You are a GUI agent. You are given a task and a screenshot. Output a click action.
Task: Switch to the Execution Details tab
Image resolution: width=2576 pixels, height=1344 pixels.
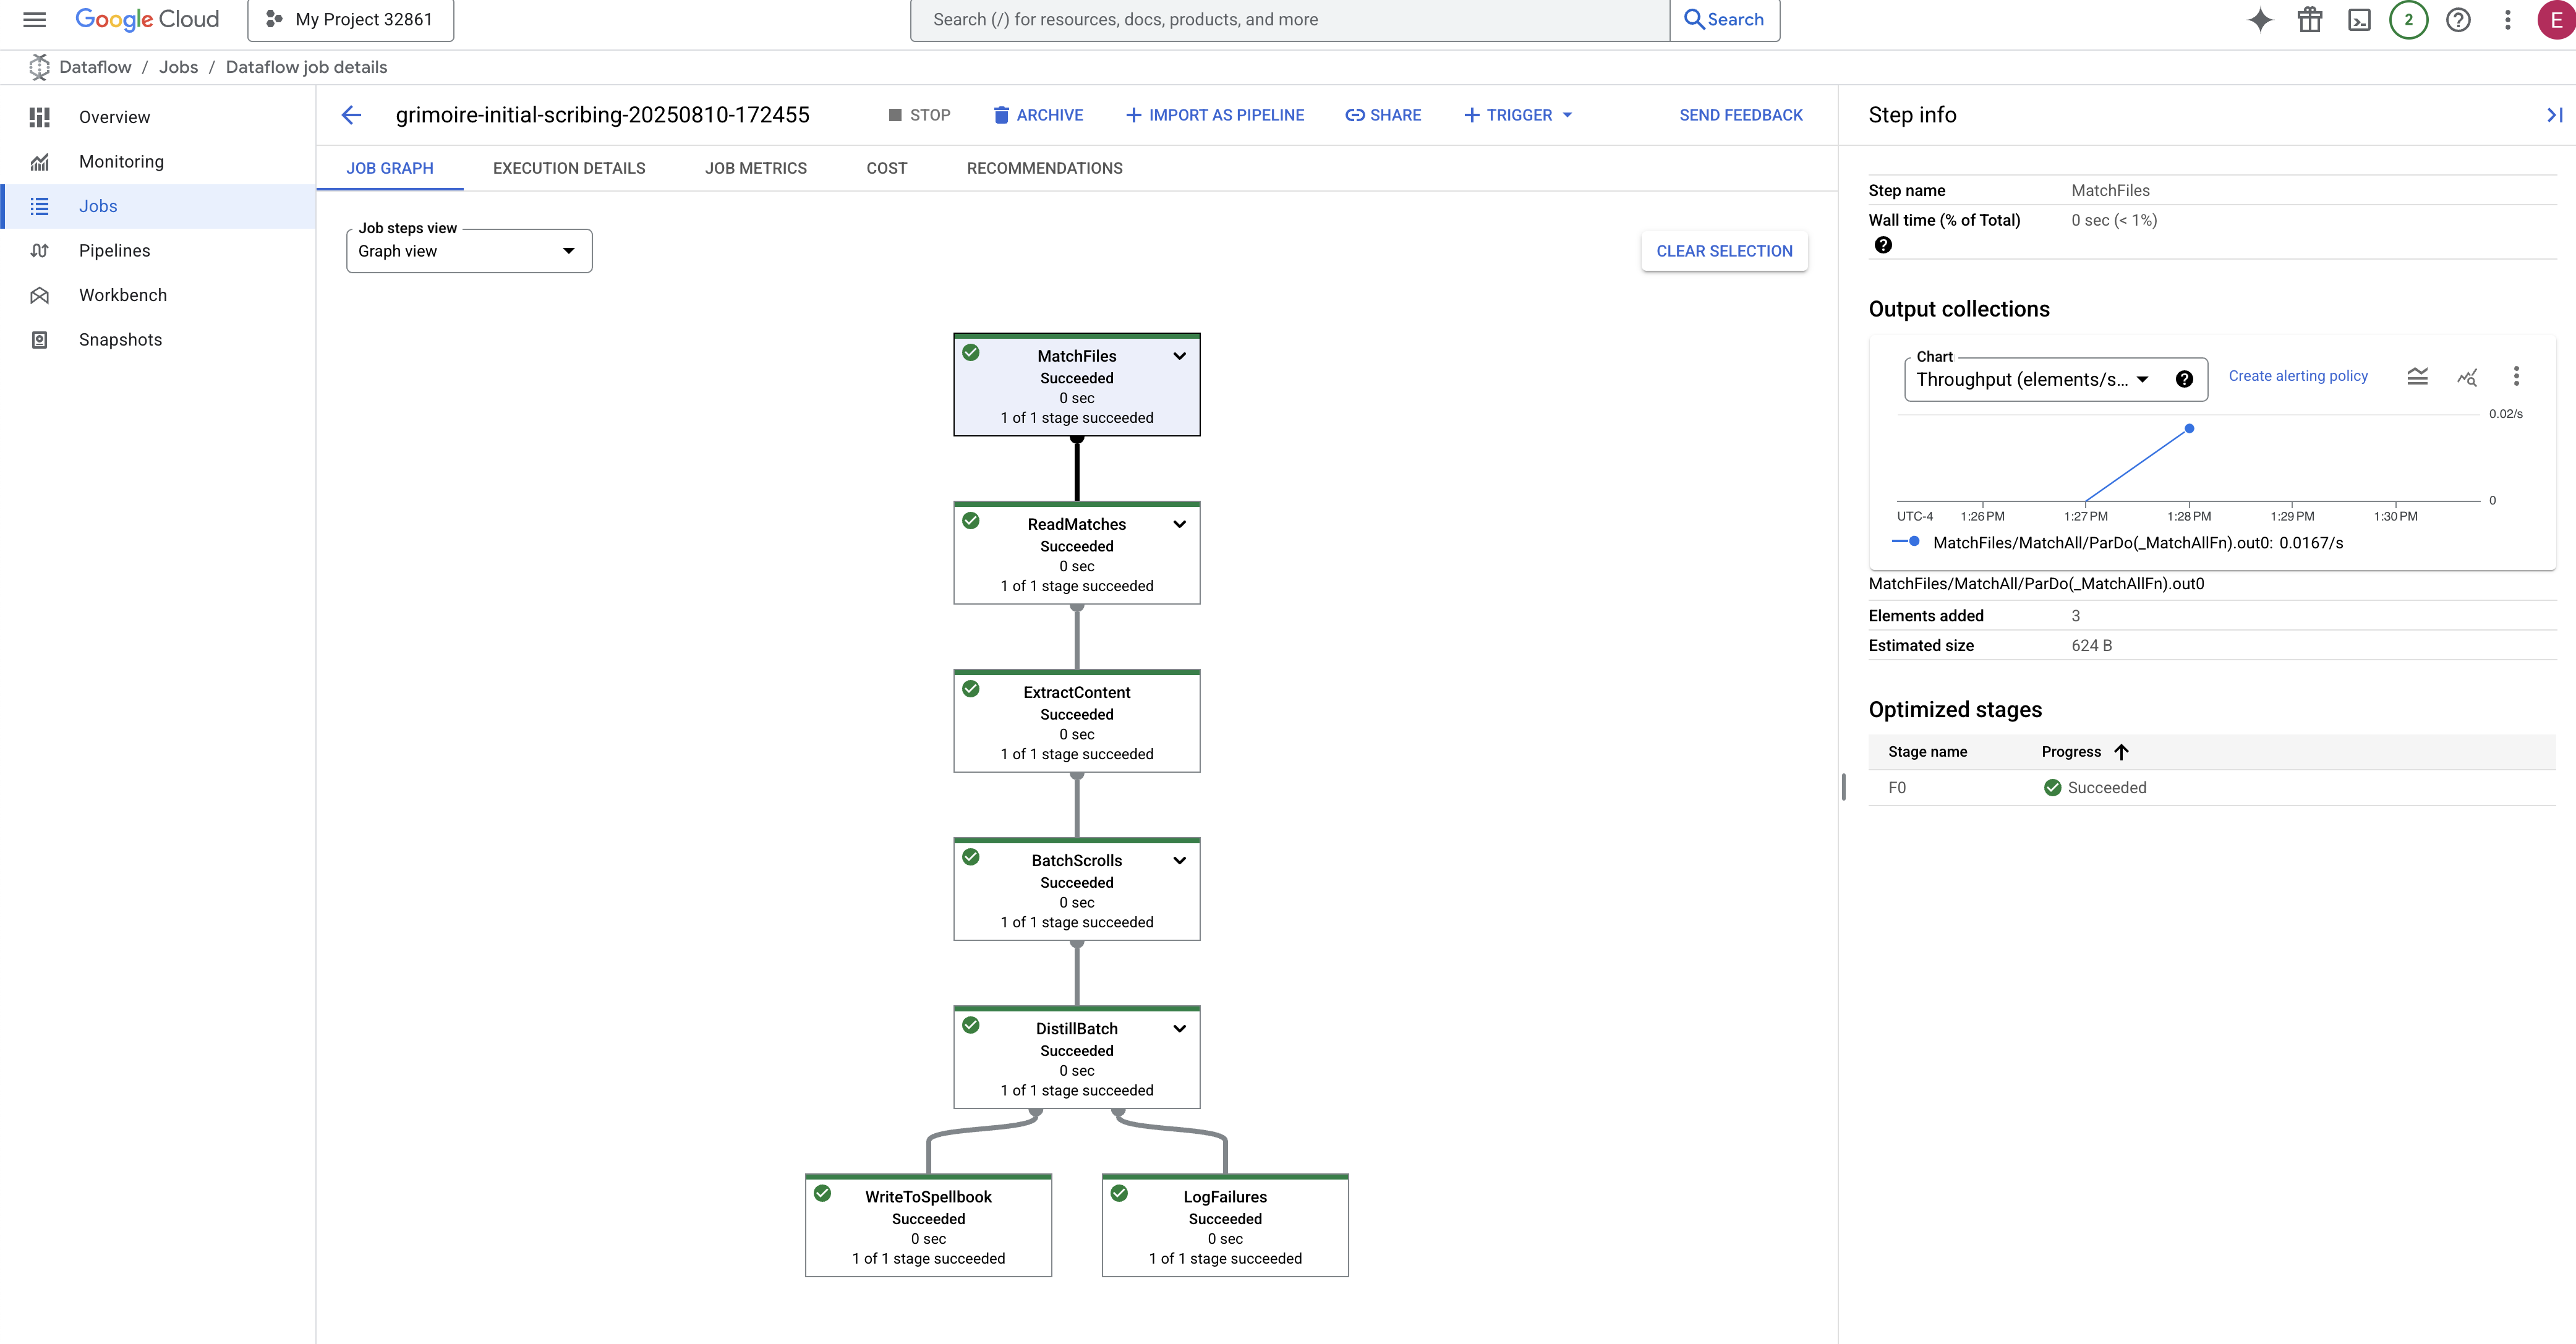pos(569,168)
